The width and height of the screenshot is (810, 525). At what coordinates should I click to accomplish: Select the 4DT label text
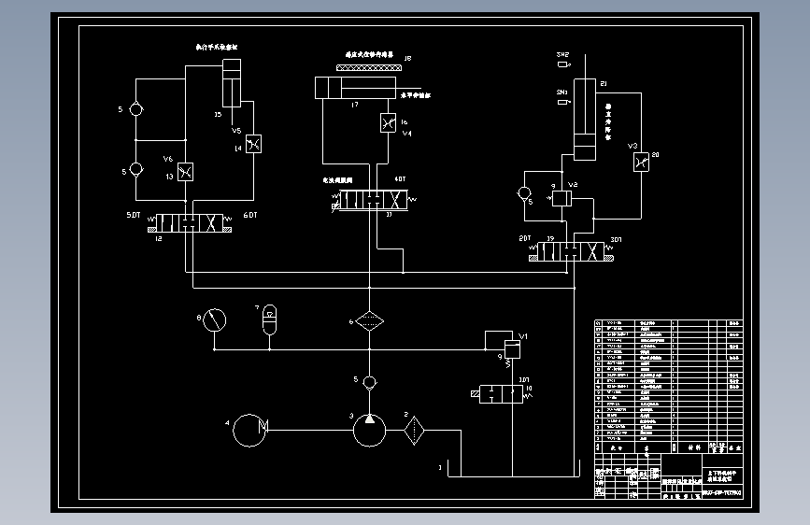(x=401, y=179)
